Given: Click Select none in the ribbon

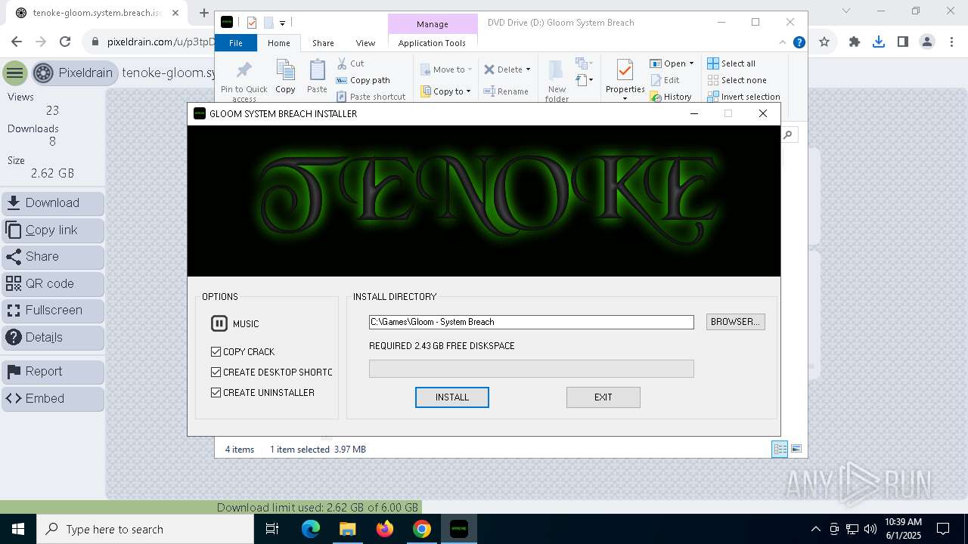Looking at the screenshot, I should coord(737,80).
